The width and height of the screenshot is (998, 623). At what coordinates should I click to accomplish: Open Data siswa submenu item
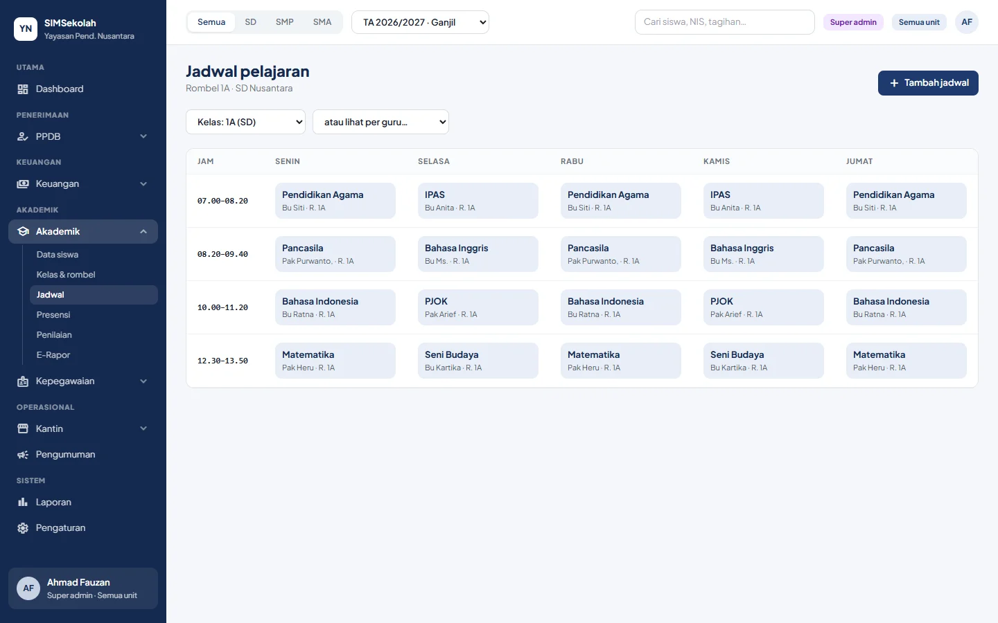(x=94, y=255)
